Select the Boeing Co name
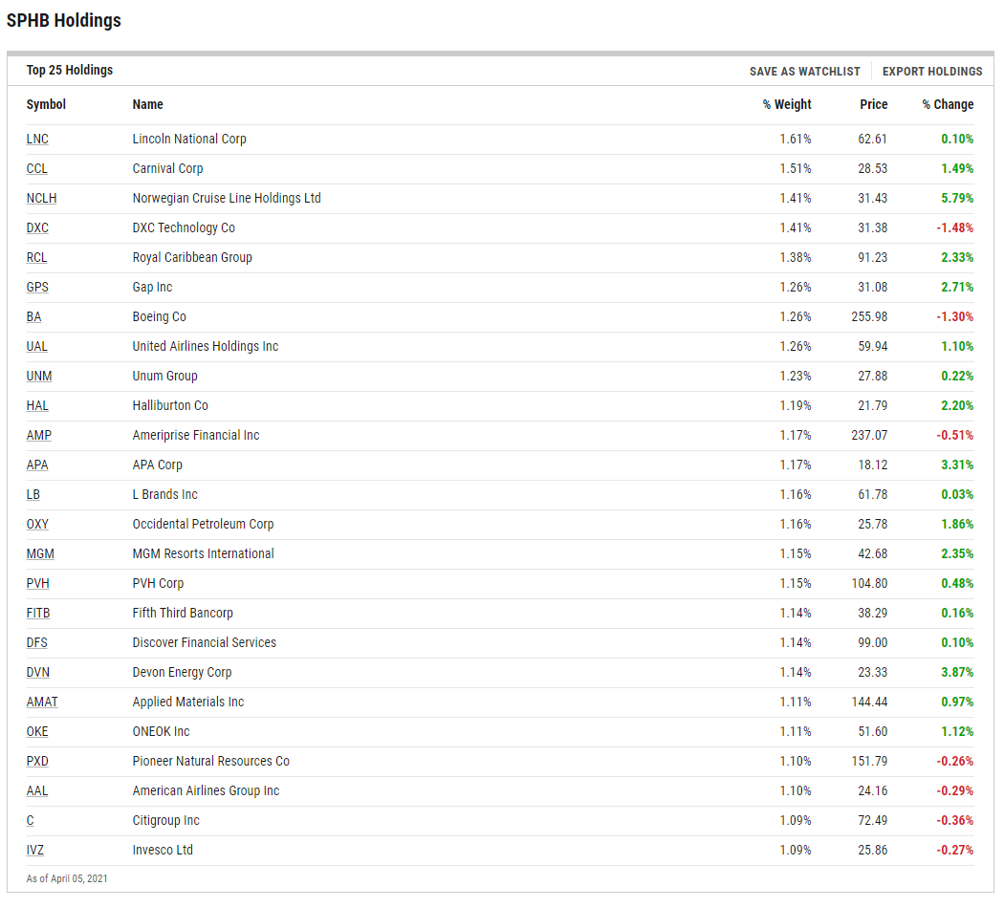The image size is (1004, 908). 159,316
